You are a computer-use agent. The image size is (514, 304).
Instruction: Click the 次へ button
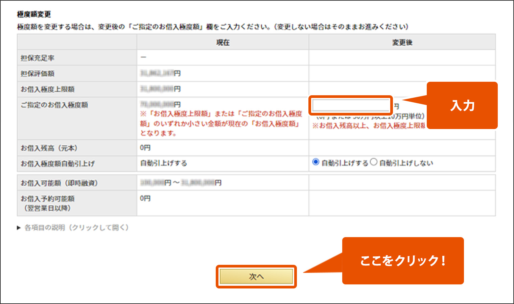[256, 277]
